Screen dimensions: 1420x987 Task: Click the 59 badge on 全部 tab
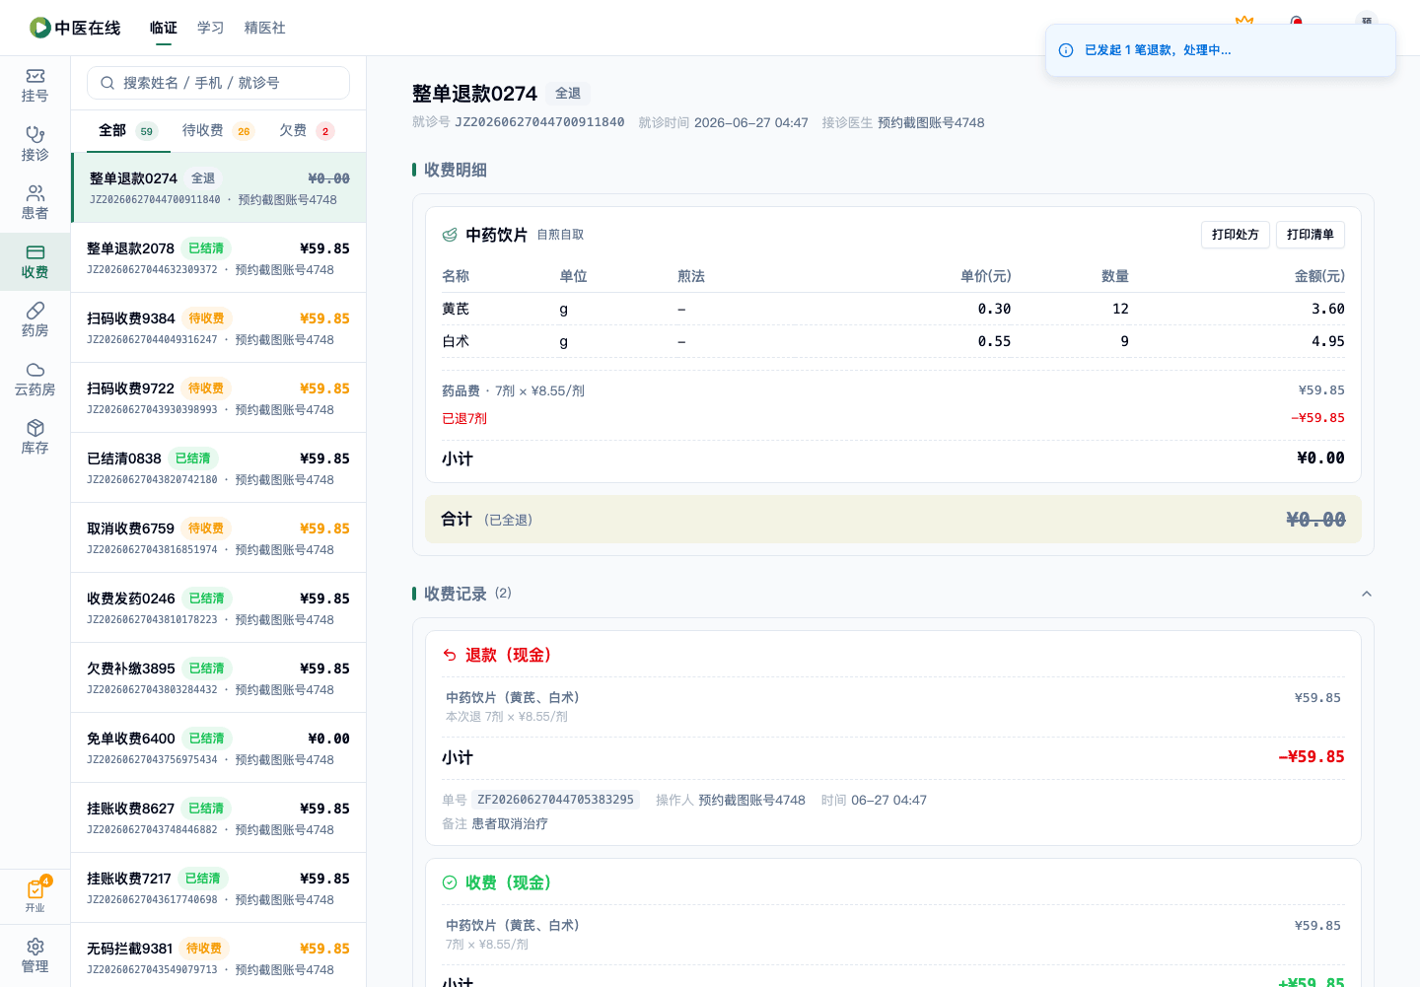click(146, 131)
